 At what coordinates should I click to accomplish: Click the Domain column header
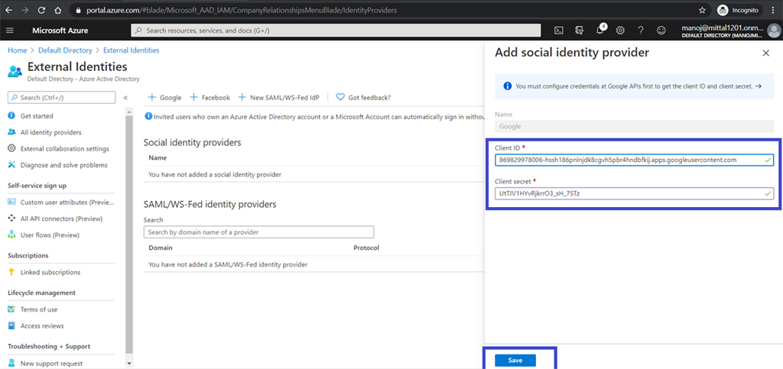coord(161,248)
